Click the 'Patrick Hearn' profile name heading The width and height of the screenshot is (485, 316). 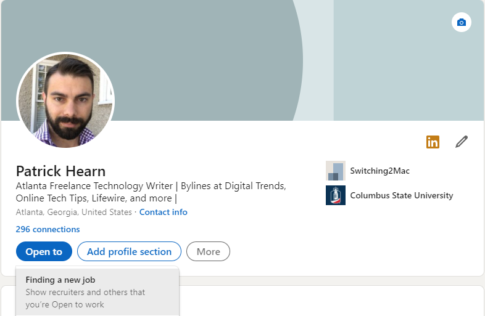point(60,171)
